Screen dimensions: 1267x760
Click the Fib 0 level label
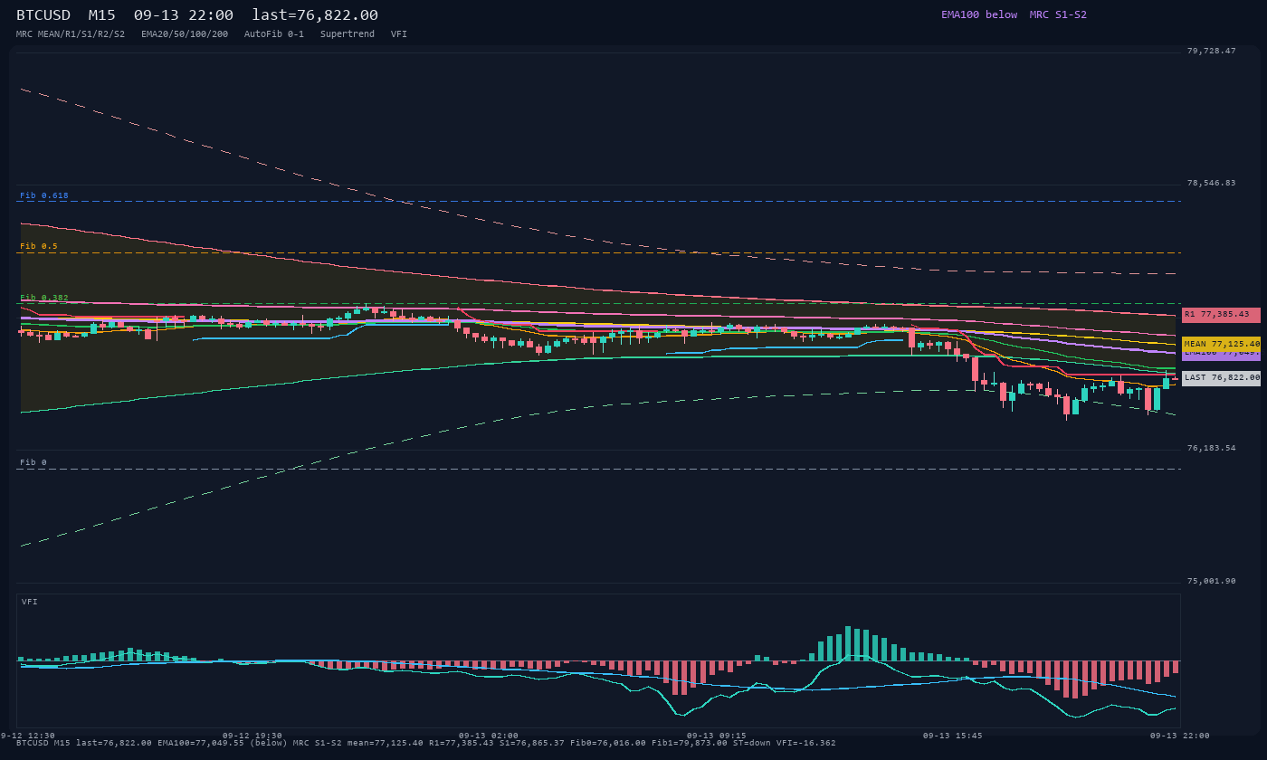[33, 462]
